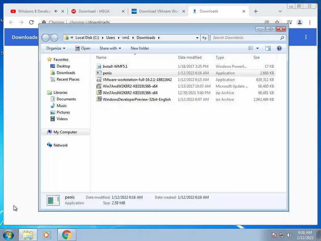Open the Share with dropdown

click(x=110, y=48)
